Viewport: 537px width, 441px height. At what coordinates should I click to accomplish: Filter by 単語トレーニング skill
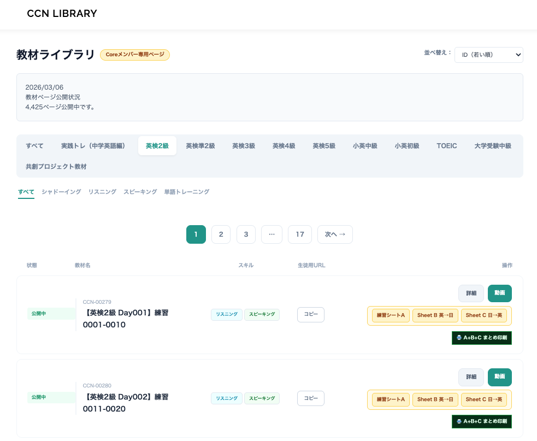click(x=186, y=192)
